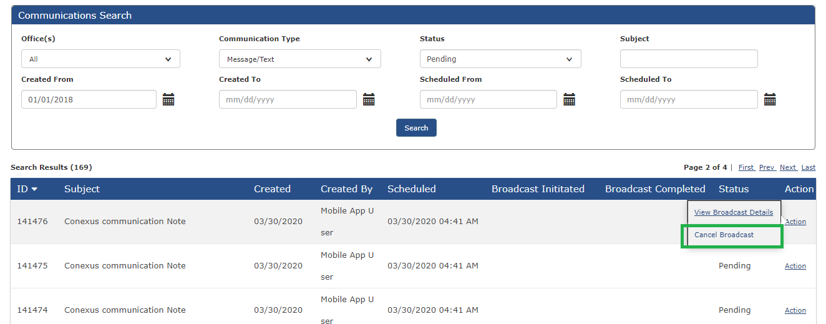Screen dimensions: 826x324
Task: Sort results by the ID column arrow
Action: click(34, 189)
